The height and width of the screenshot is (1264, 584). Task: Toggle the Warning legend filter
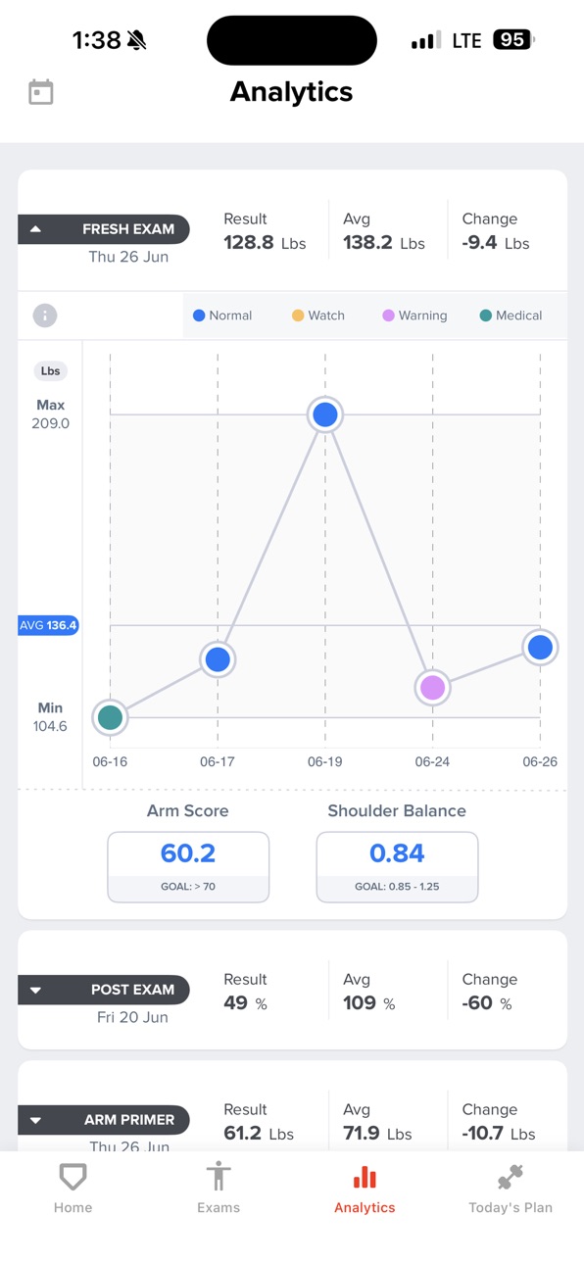coord(414,316)
